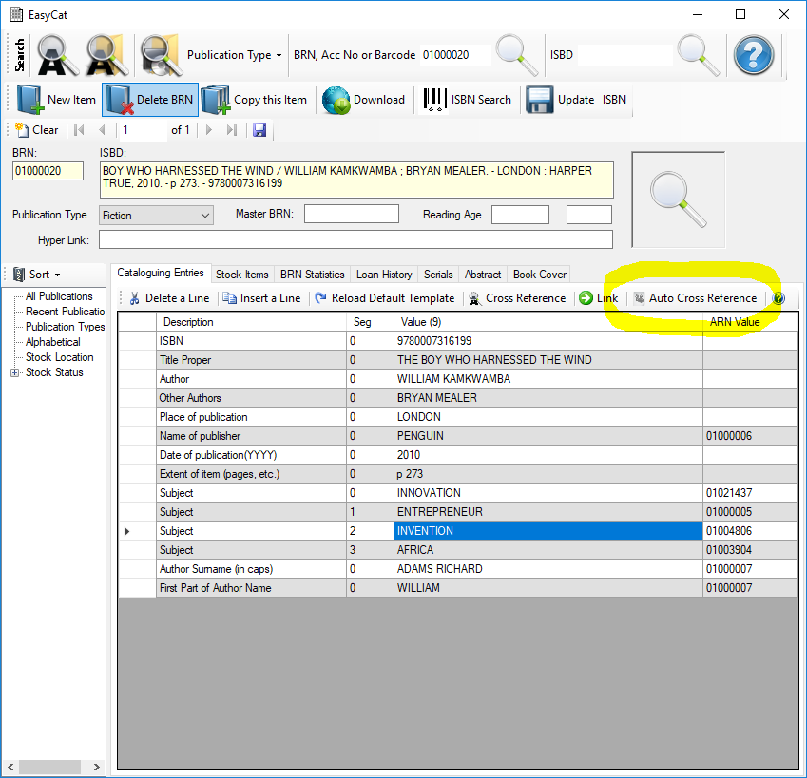Click inside the Master BRN input field
The height and width of the screenshot is (778, 807).
[x=351, y=214]
